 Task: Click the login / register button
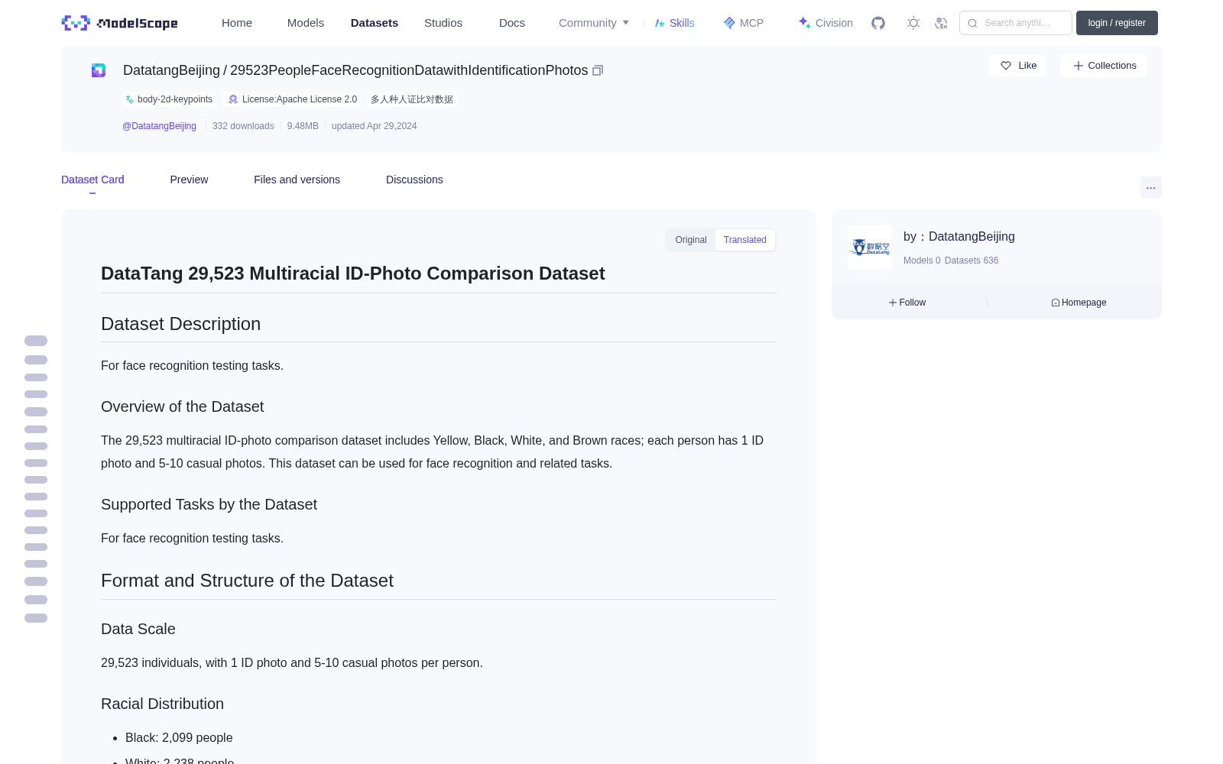pos(1117,23)
